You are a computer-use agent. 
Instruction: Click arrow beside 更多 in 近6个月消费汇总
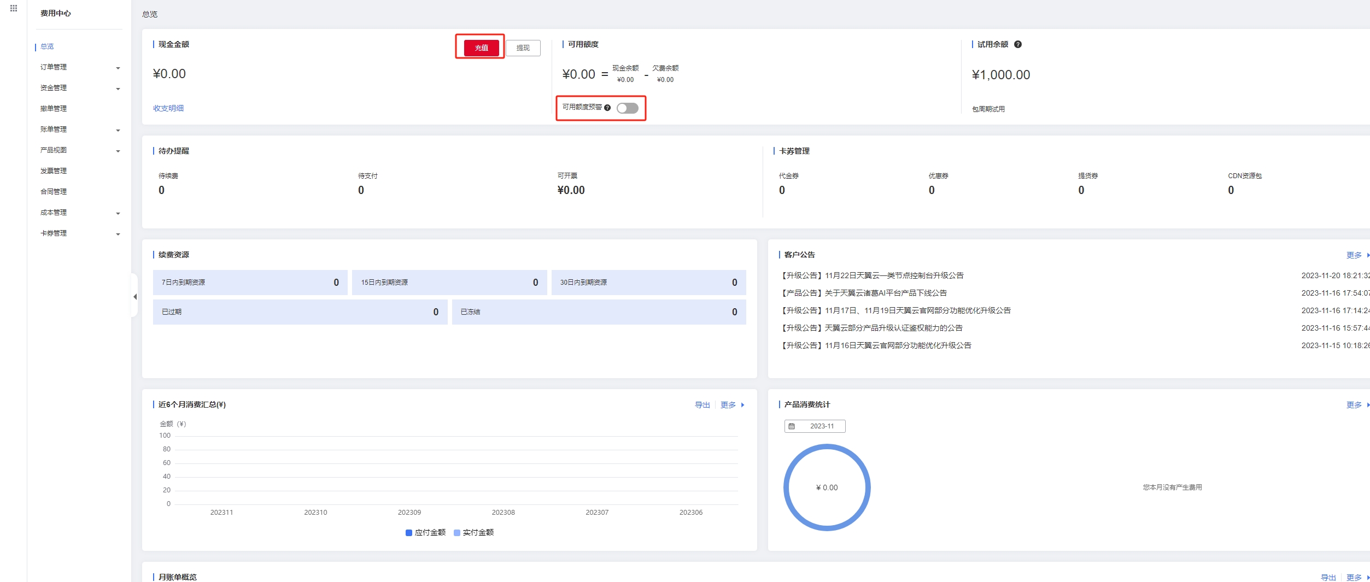point(742,405)
